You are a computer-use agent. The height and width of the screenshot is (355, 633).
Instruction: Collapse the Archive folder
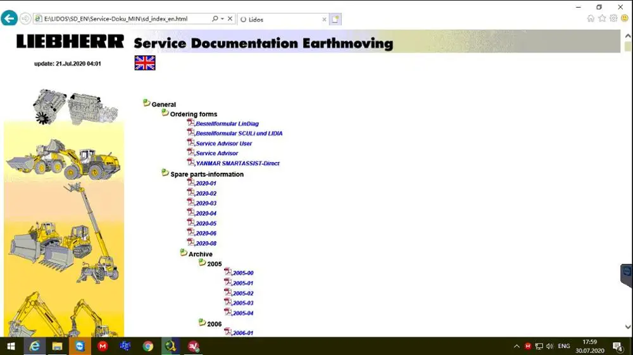point(184,253)
